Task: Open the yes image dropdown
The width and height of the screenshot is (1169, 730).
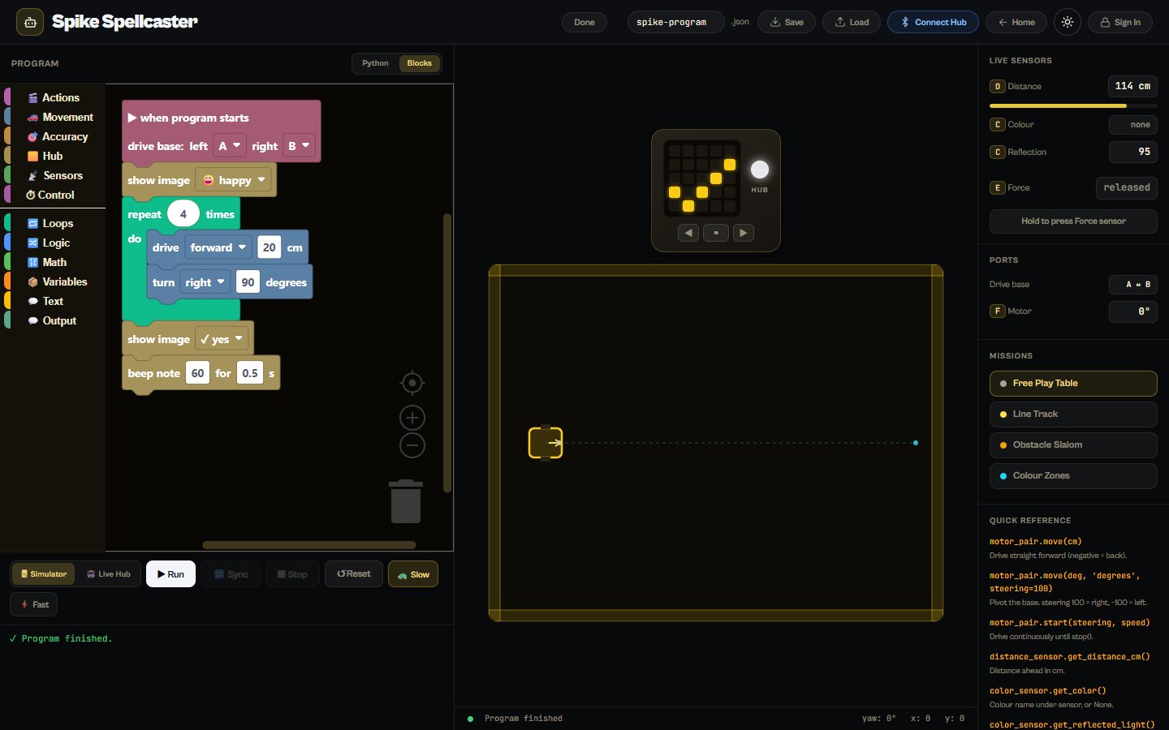Action: pyautogui.click(x=222, y=339)
